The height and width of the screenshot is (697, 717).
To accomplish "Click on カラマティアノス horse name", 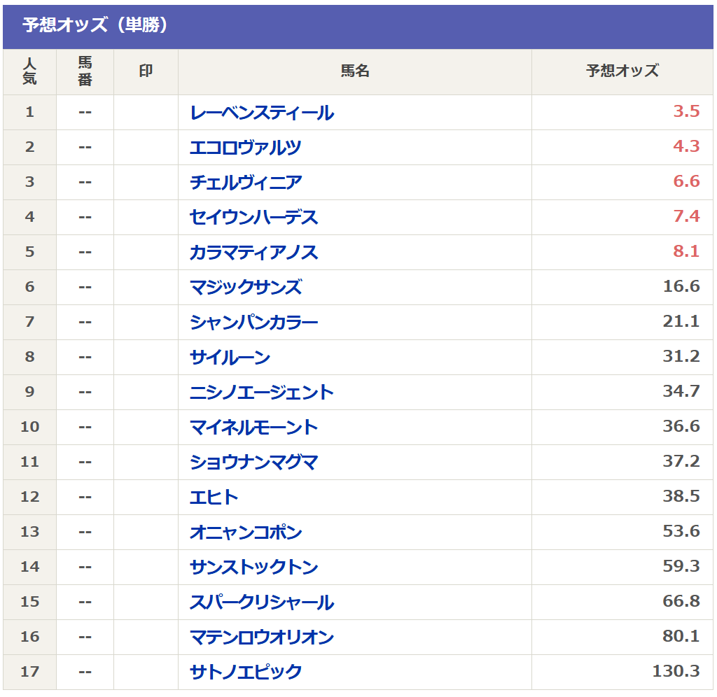I will 253,253.
